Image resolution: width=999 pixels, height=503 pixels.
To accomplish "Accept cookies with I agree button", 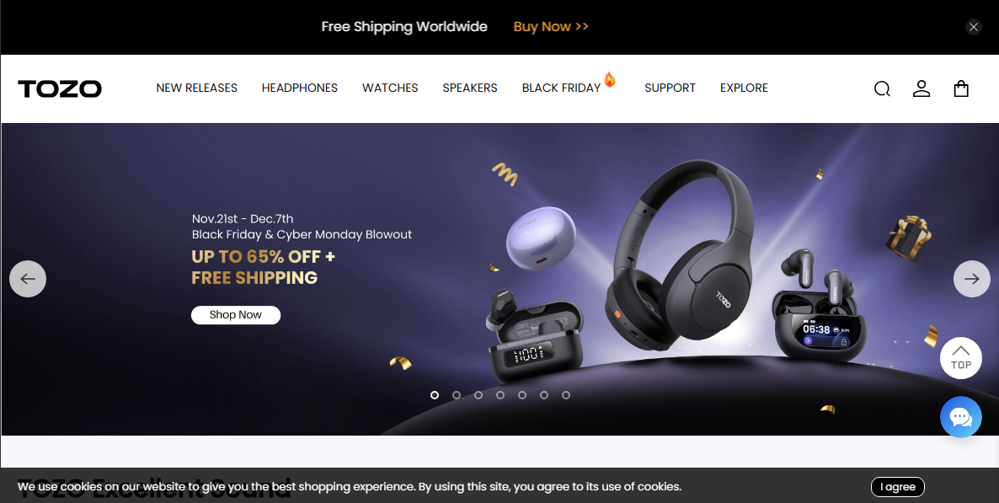I will coord(898,487).
